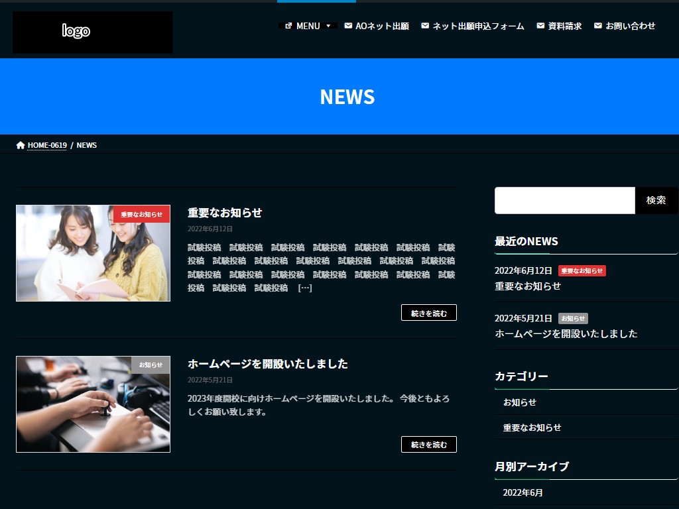Open the ホームページを開設いたしました article title

267,364
